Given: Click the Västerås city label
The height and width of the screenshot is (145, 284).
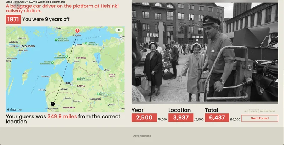Looking at the screenshot, I should pyautogui.click(x=14, y=42).
